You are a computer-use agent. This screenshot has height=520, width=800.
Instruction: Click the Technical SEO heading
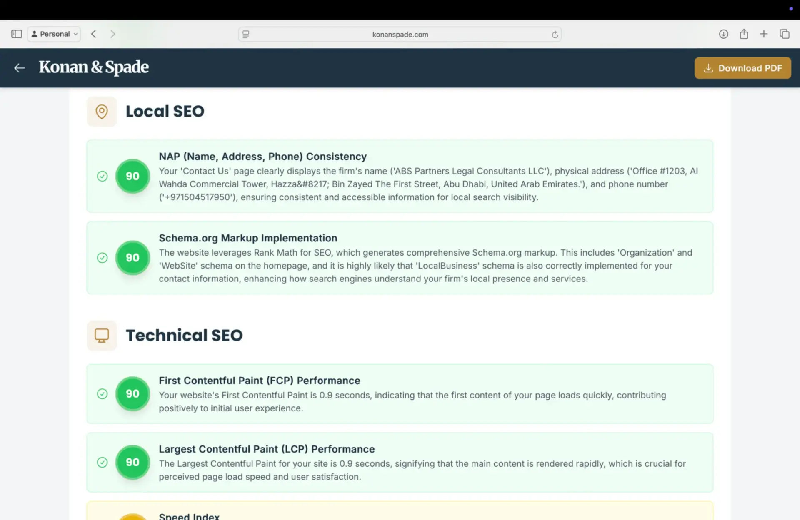coord(184,335)
